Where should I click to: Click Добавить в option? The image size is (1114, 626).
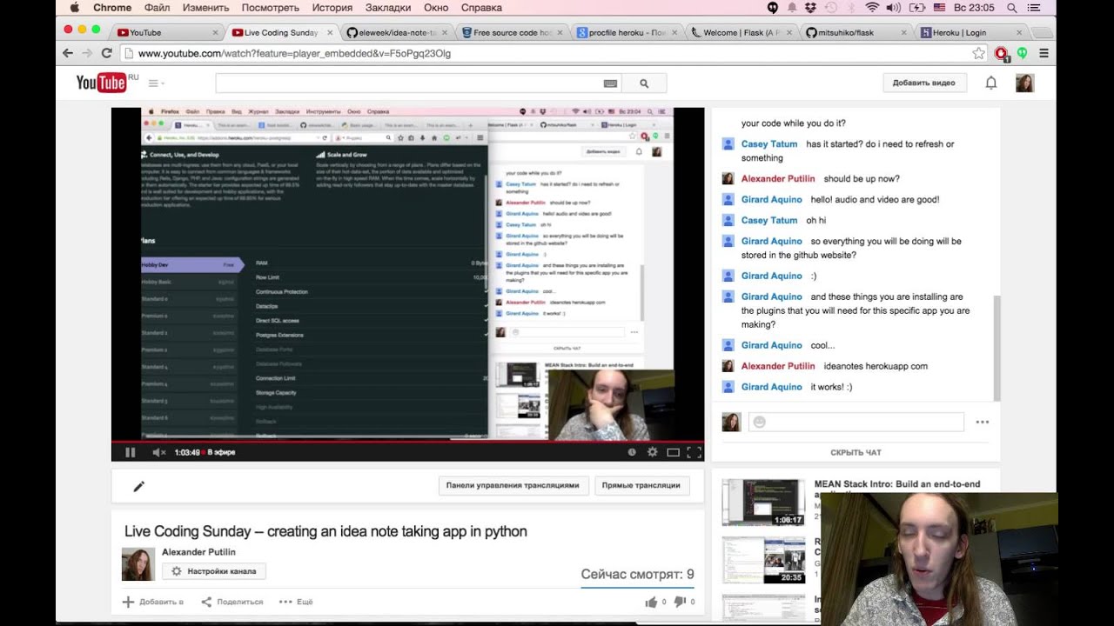point(152,602)
